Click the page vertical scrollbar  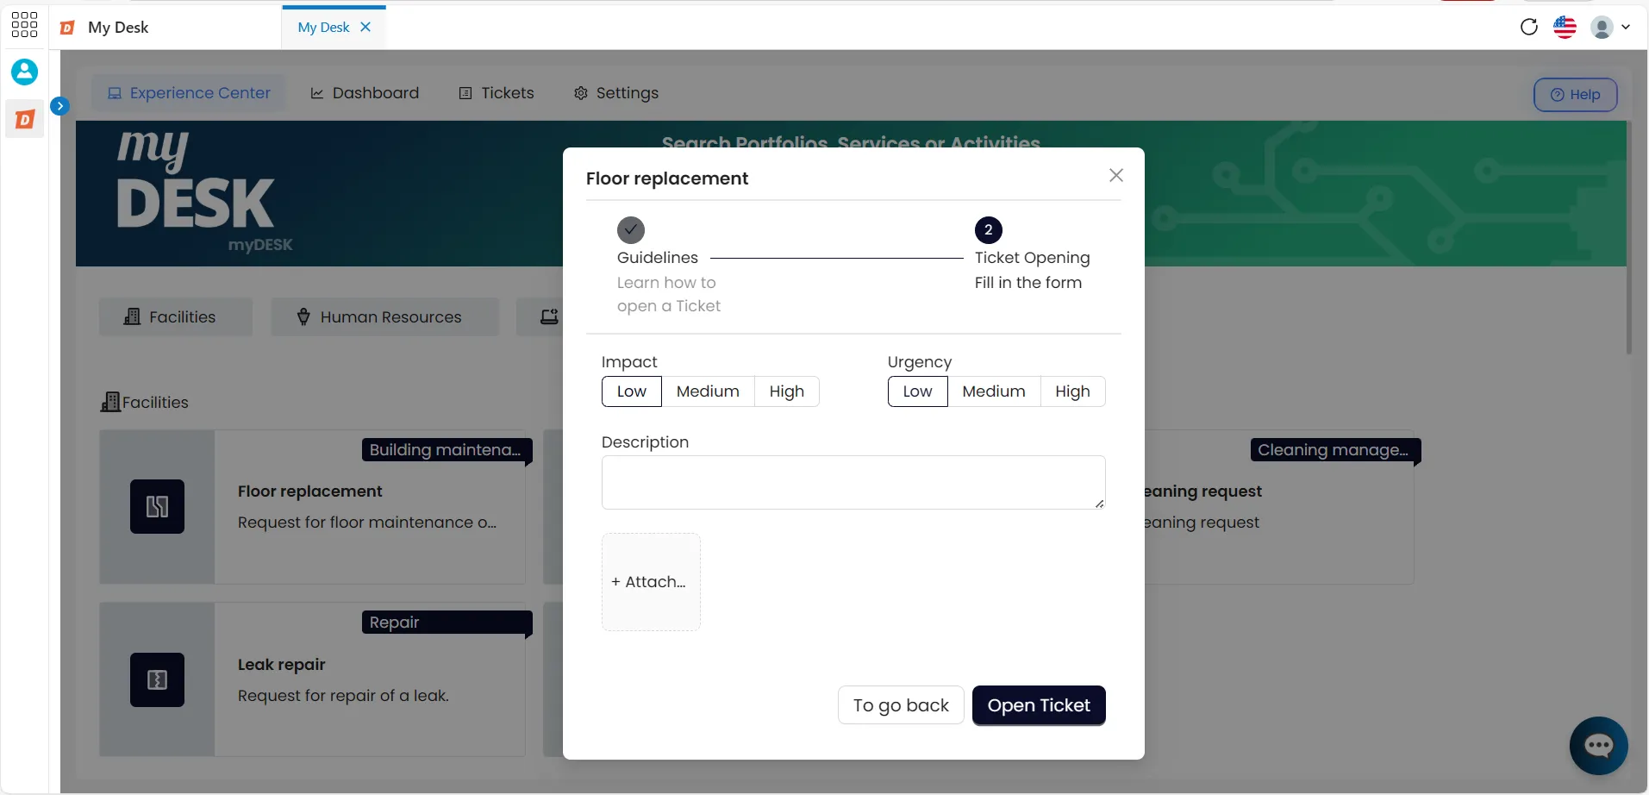coord(1628,238)
